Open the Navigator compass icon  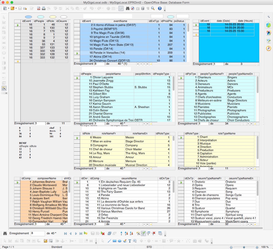[132, 8]
